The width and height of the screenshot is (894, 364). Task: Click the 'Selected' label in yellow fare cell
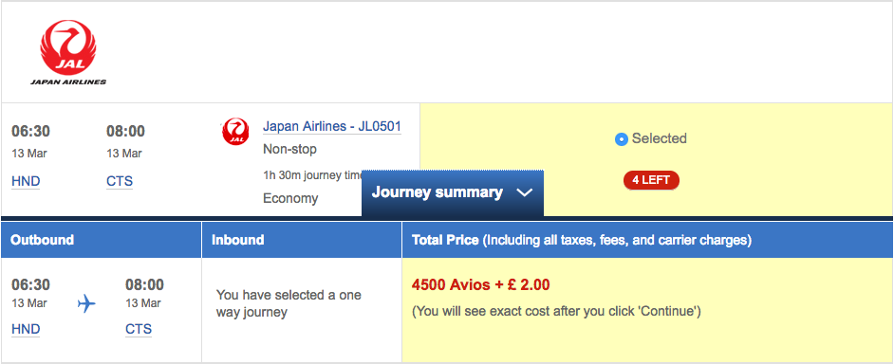[659, 138]
